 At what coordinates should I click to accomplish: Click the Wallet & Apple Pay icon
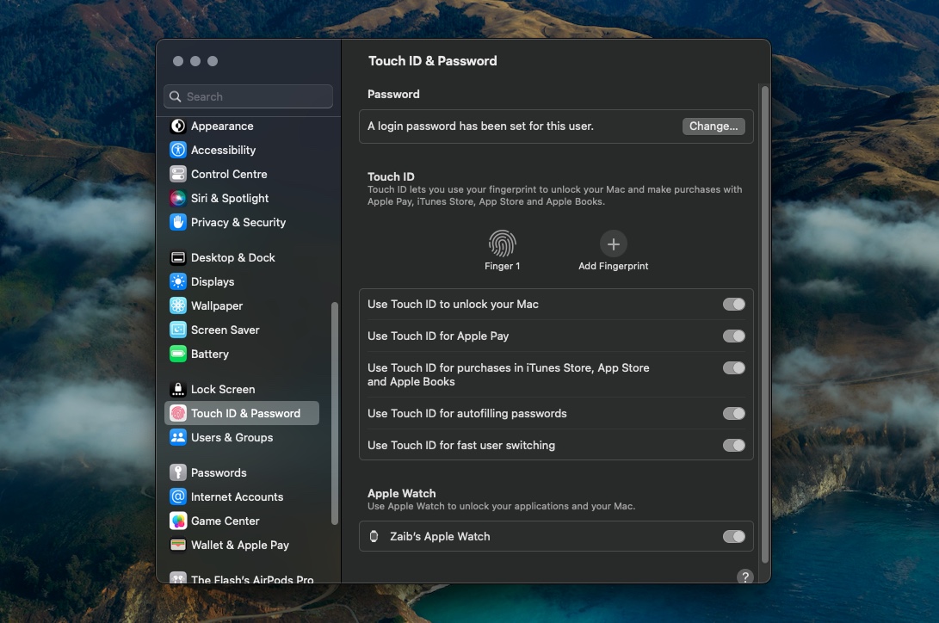[178, 545]
